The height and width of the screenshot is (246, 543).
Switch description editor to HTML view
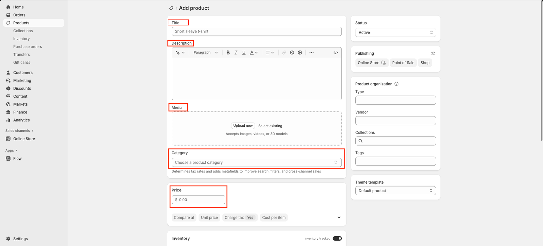coord(336,53)
